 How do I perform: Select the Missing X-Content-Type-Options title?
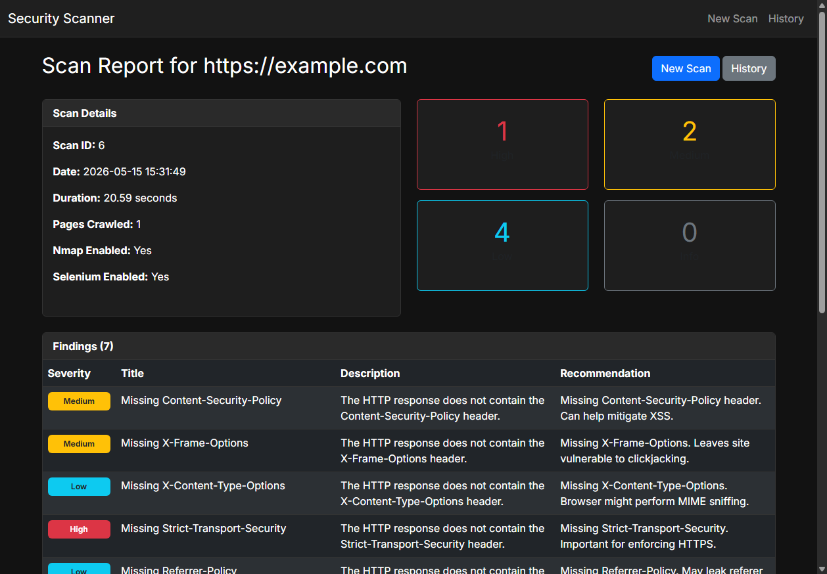203,485
